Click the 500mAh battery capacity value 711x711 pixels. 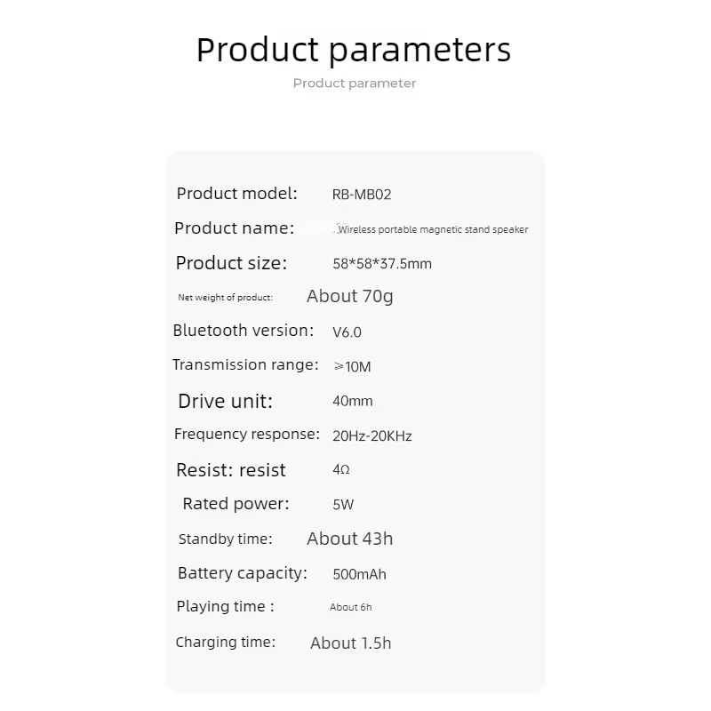pyautogui.click(x=359, y=574)
